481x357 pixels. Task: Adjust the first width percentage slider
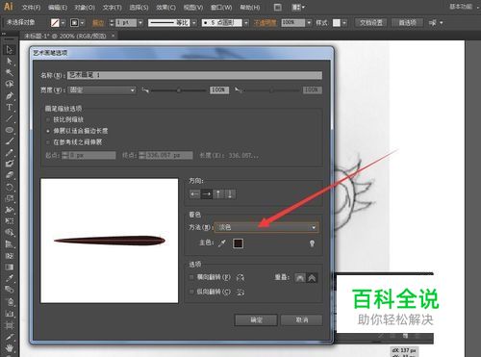178,90
